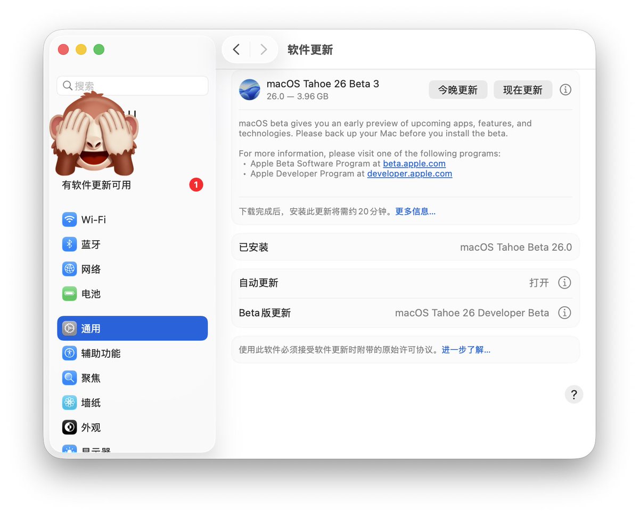
Task: Click the 软件更新 page title
Action: 310,50
